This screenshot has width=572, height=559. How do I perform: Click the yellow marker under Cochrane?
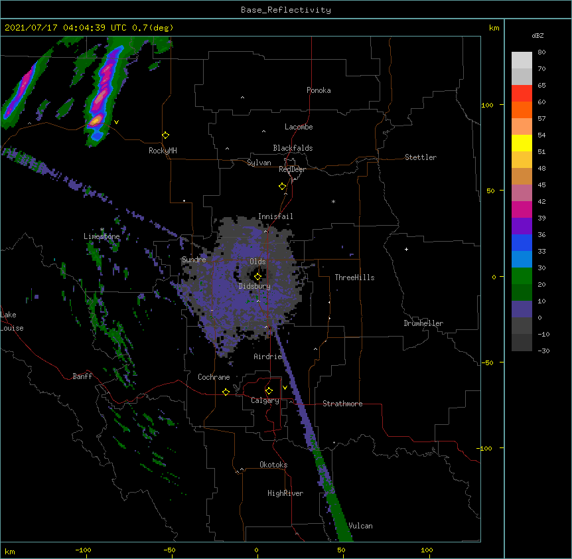click(226, 392)
